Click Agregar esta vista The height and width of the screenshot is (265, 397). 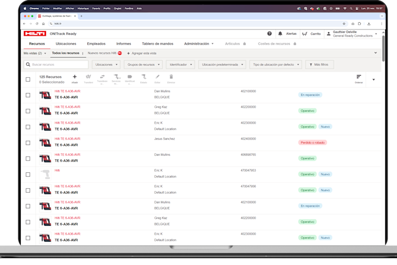142,53
